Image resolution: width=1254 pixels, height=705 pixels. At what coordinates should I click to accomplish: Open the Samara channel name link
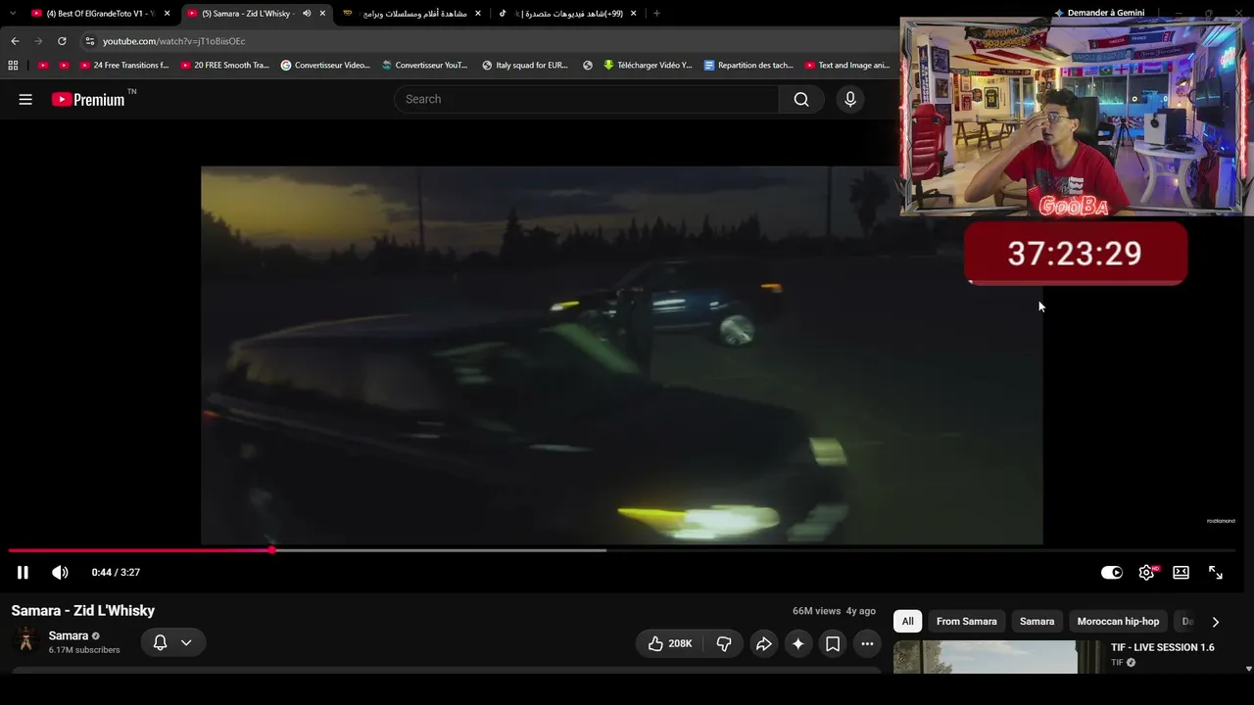(x=69, y=635)
